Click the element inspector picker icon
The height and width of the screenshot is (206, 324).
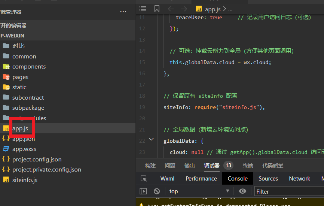coord(144,179)
